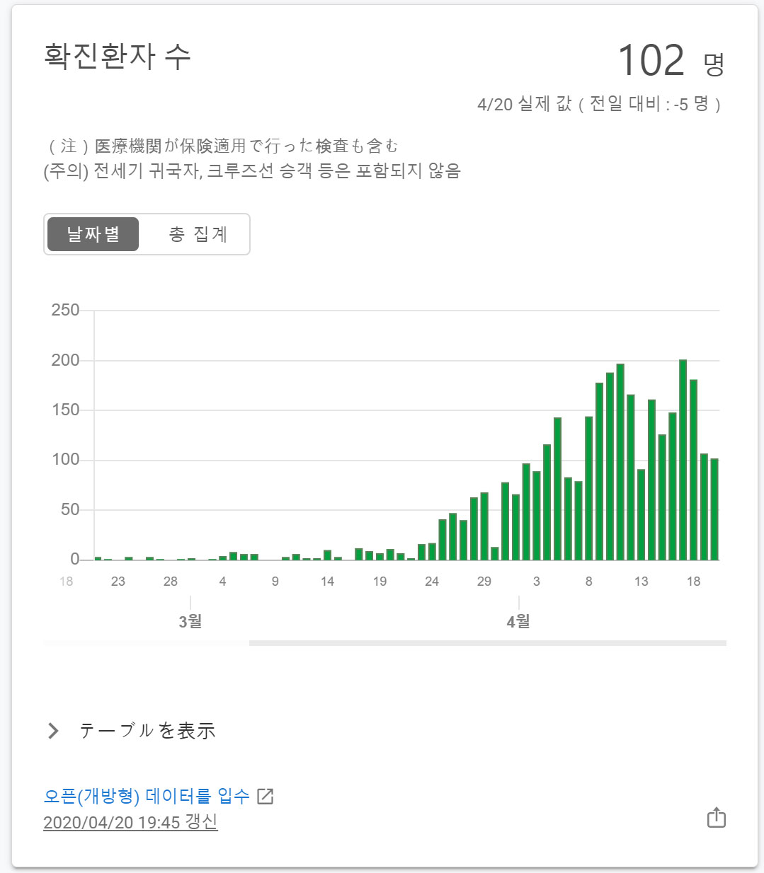Click the 50 y-axis label

click(x=70, y=509)
